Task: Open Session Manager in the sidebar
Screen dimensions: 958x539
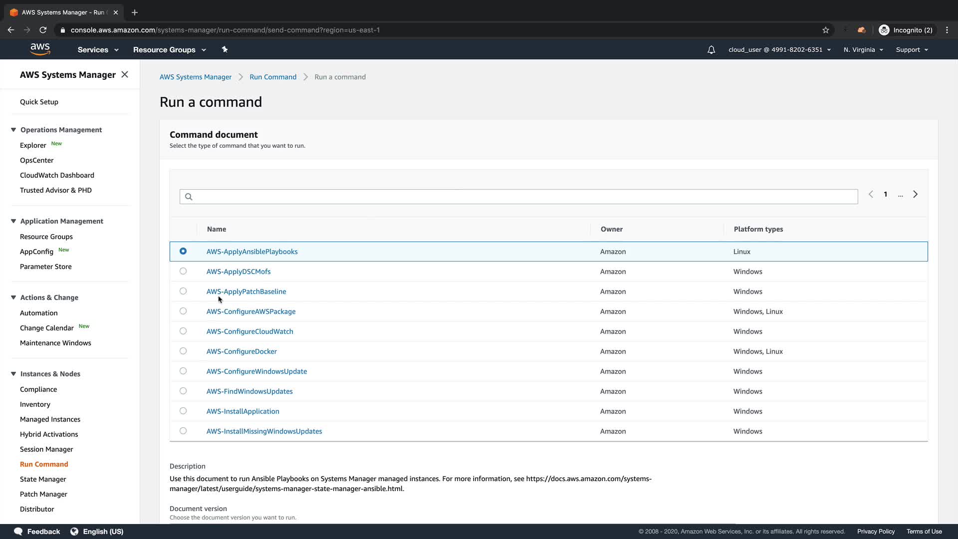Action: point(46,449)
